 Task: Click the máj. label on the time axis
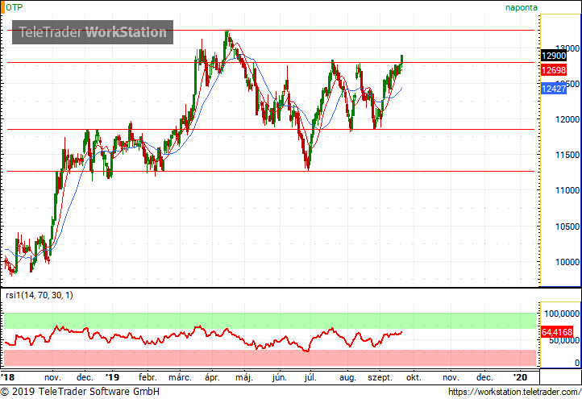(244, 378)
